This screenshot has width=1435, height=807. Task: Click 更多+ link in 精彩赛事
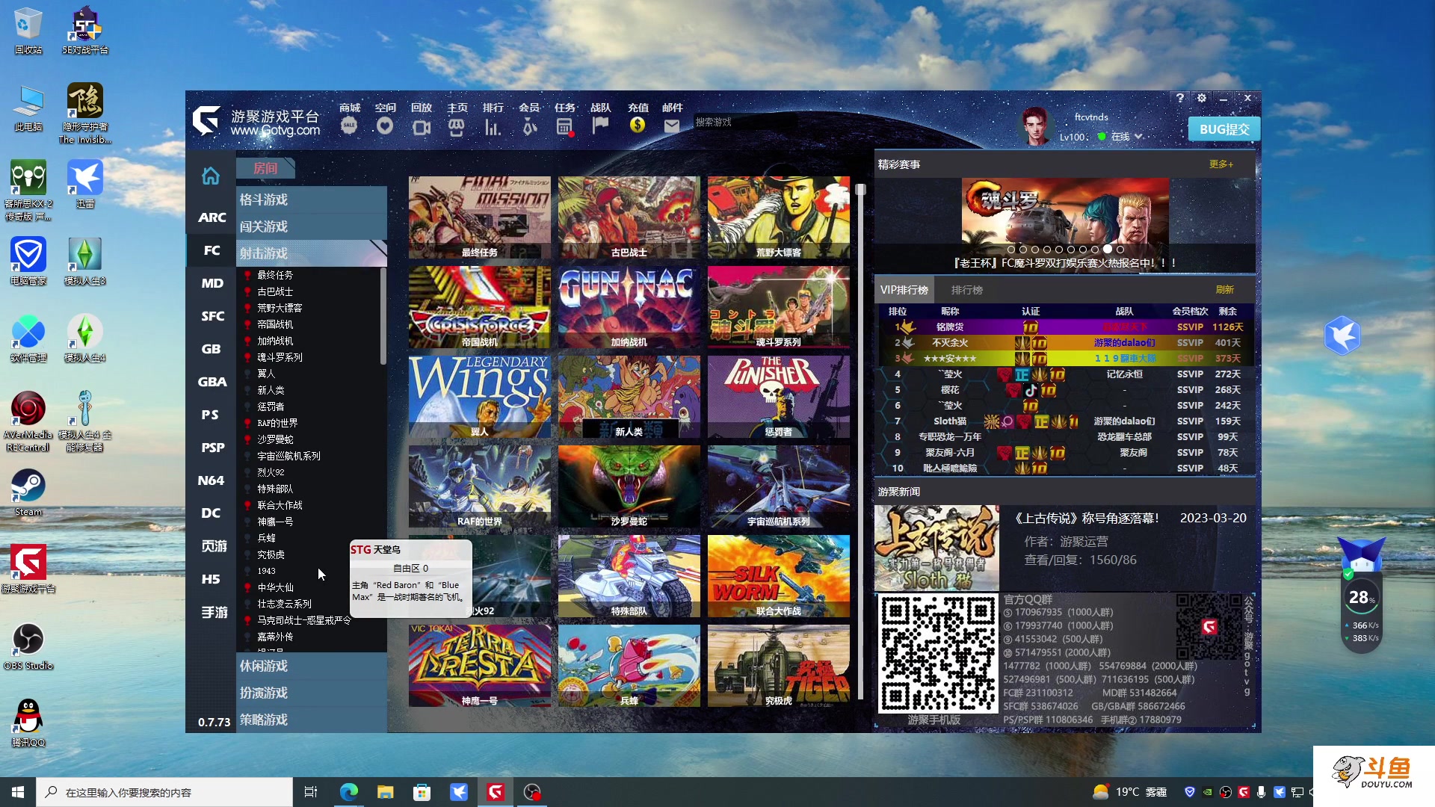tap(1221, 164)
